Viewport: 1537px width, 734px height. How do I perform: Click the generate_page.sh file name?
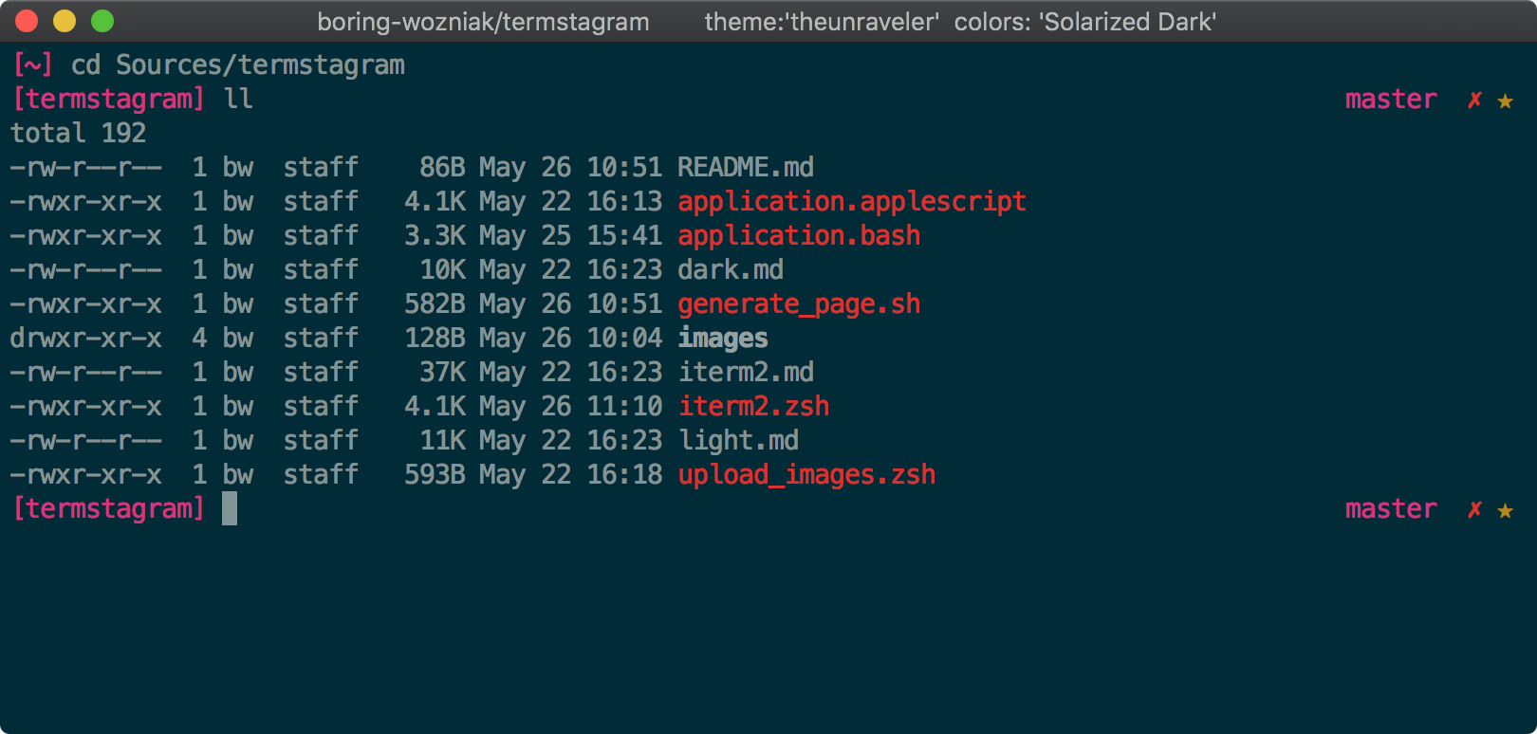point(798,304)
